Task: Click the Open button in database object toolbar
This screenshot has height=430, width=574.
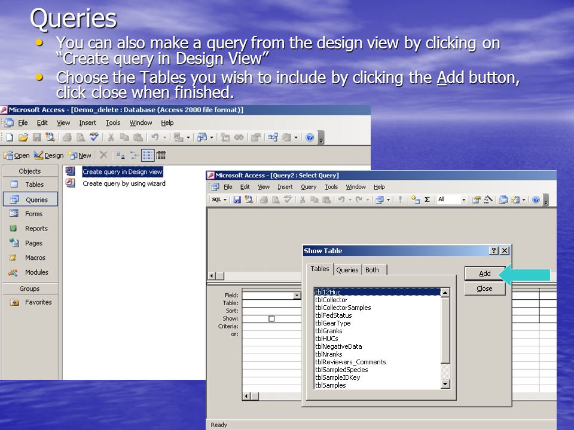Action: click(17, 155)
